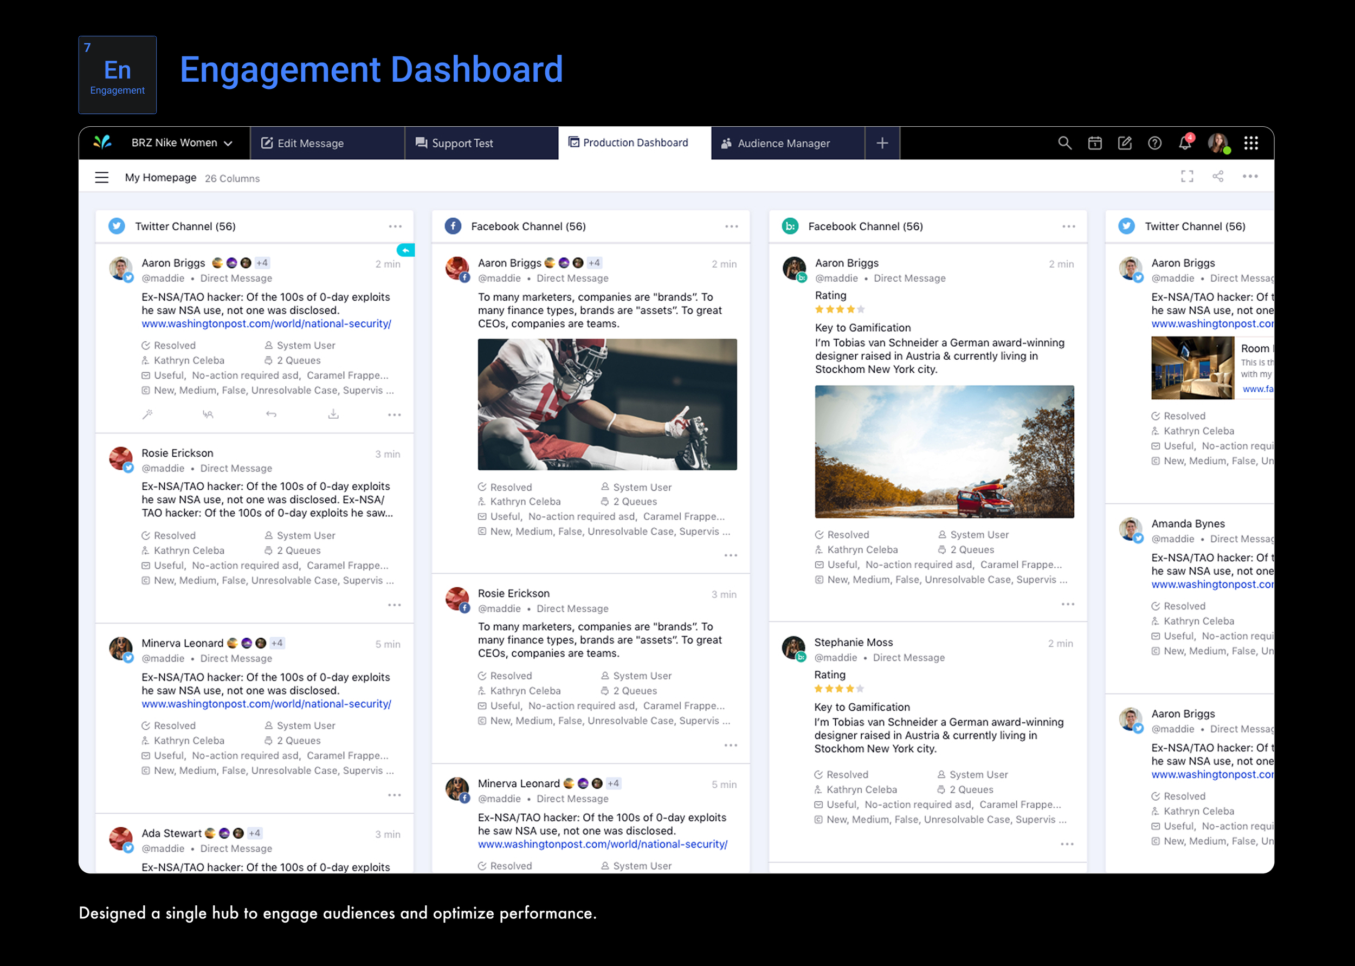
Task: Click download icon under Aaron Briggs tweet
Action: click(333, 414)
